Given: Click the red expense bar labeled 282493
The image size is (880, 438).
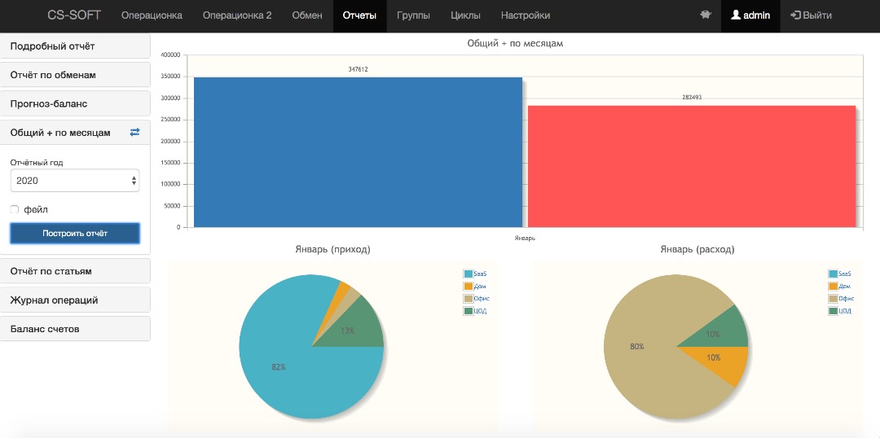Looking at the screenshot, I should pyautogui.click(x=692, y=166).
